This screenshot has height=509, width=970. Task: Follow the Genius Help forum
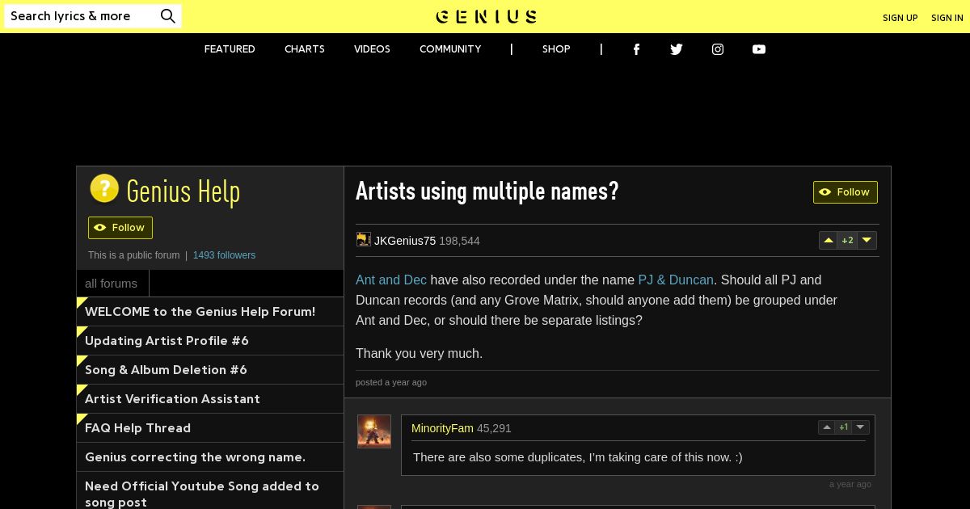pyautogui.click(x=120, y=228)
